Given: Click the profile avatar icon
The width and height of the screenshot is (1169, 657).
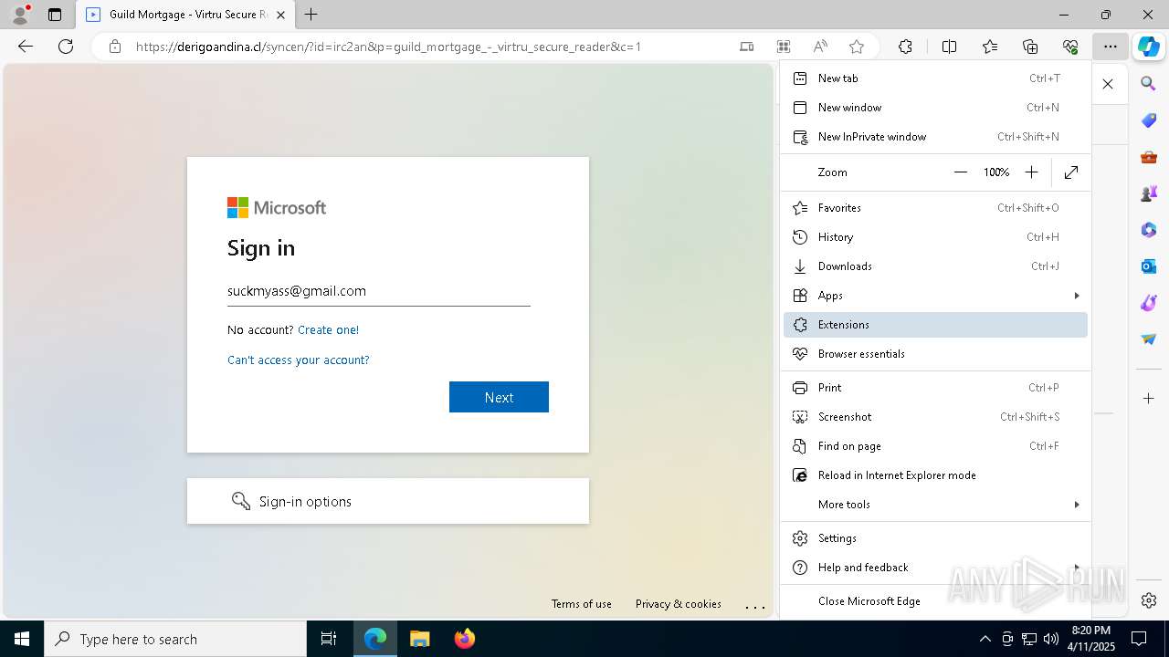Looking at the screenshot, I should [x=20, y=15].
